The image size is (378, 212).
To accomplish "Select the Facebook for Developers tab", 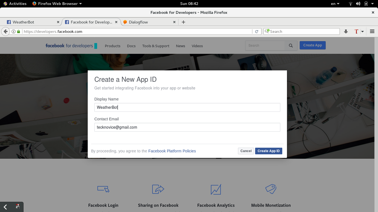I will point(91,22).
